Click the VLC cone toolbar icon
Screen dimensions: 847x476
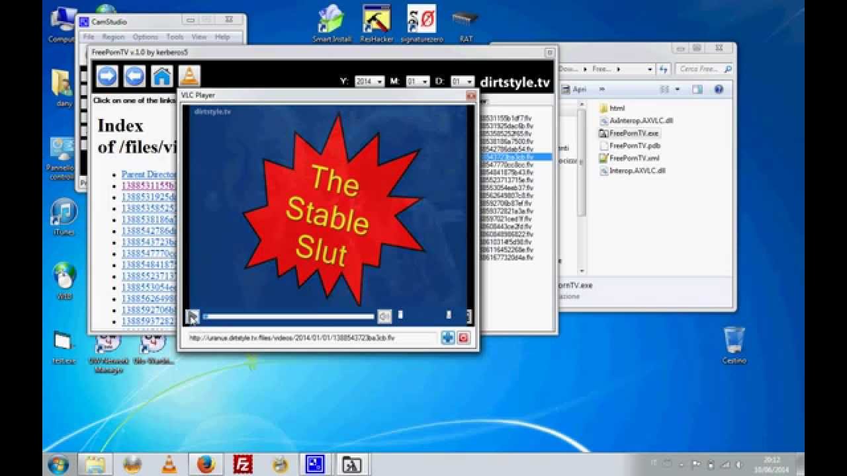189,76
